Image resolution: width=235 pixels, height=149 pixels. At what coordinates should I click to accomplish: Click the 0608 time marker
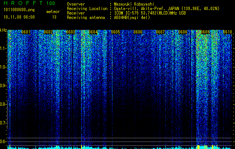click(183, 32)
